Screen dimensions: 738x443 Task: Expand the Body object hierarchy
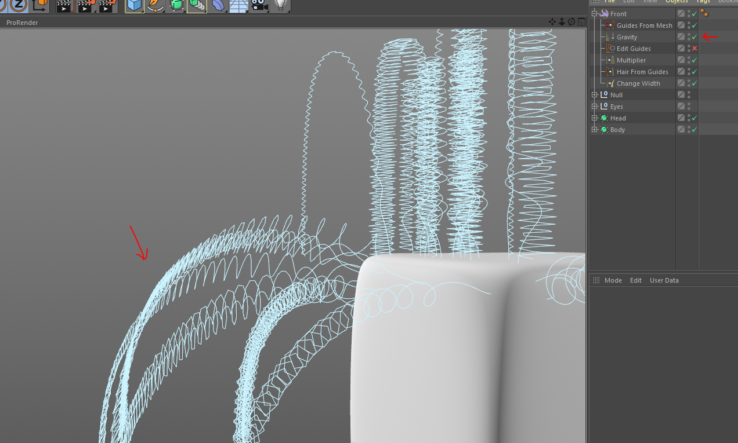[x=594, y=130]
